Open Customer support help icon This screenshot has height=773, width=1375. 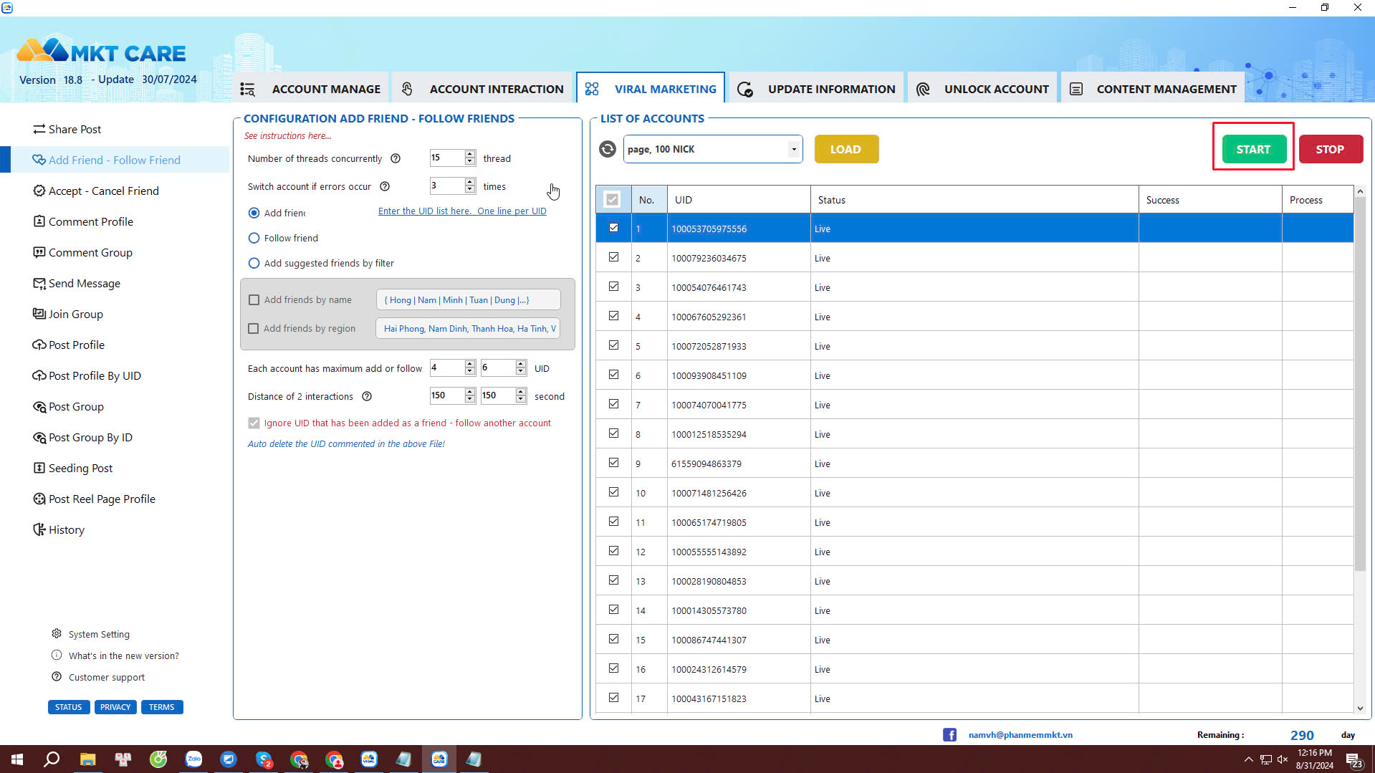tap(57, 676)
